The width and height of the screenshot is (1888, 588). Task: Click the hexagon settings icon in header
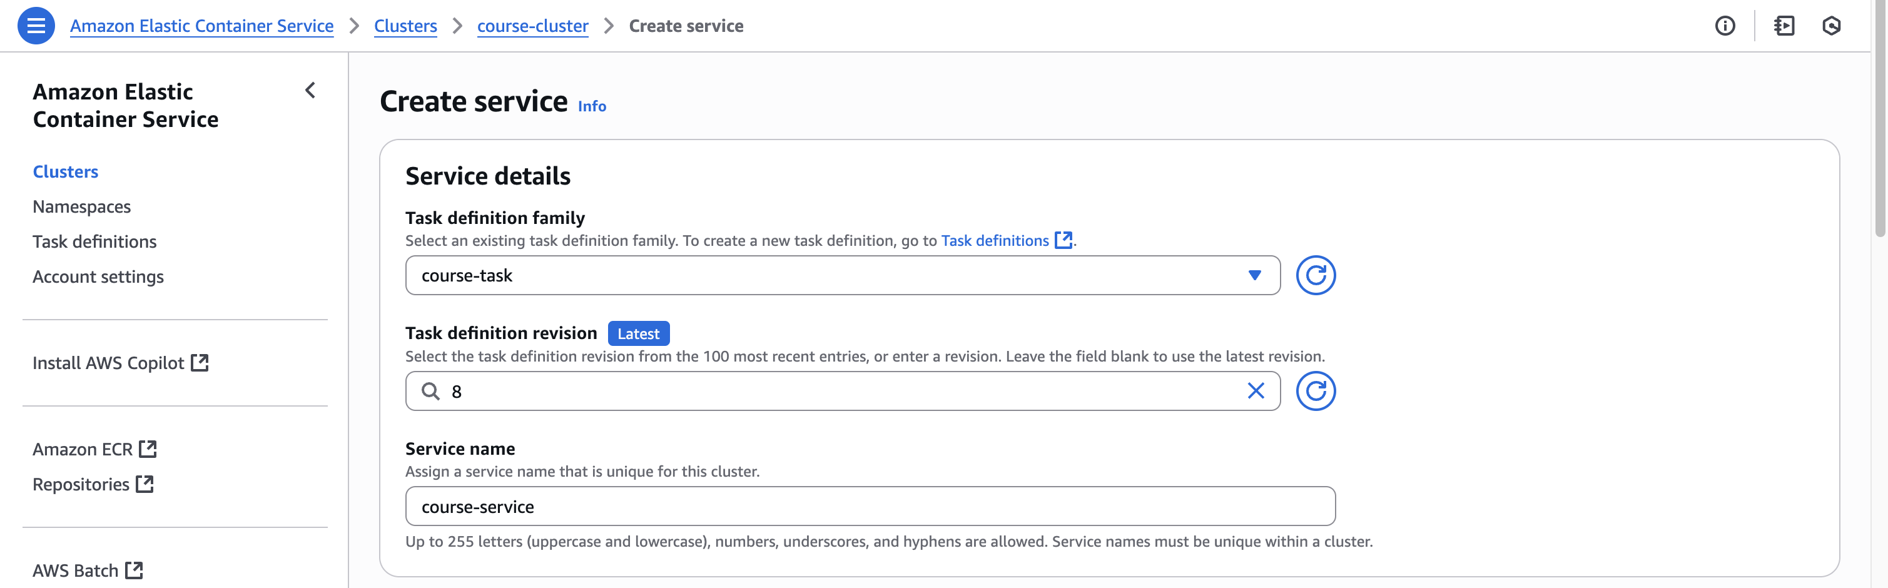point(1831,26)
